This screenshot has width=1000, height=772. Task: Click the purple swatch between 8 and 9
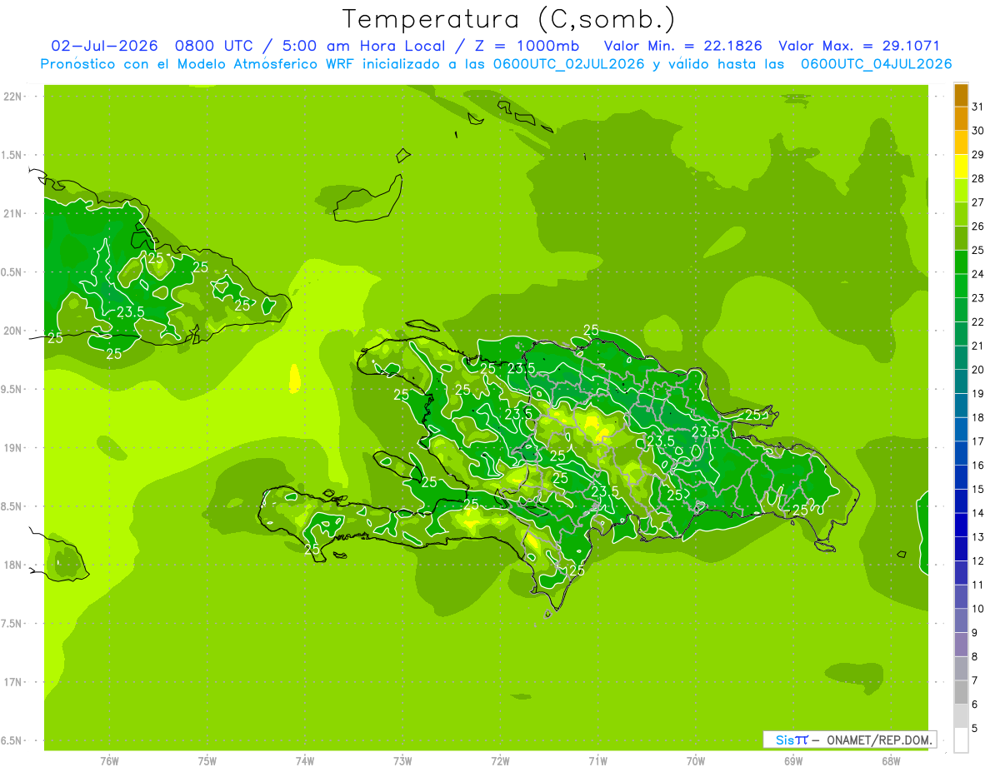[961, 645]
